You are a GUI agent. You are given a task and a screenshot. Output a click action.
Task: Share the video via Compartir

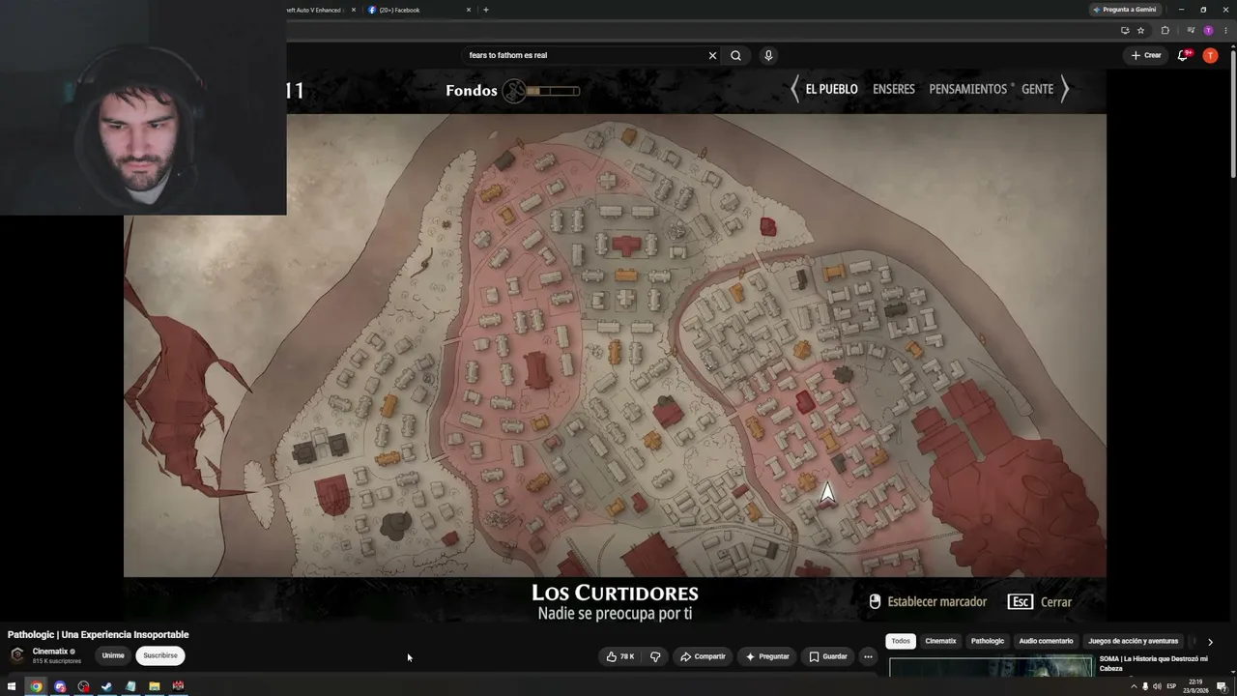pyautogui.click(x=703, y=656)
